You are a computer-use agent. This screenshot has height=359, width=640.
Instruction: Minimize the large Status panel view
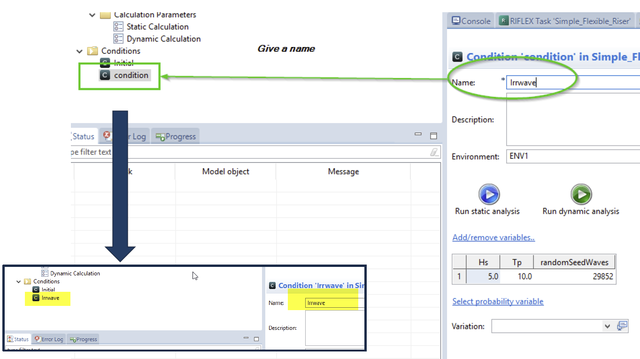point(418,135)
